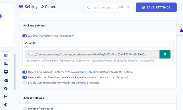Click the Access Settings heading
This screenshot has width=183, height=110.
(34, 98)
